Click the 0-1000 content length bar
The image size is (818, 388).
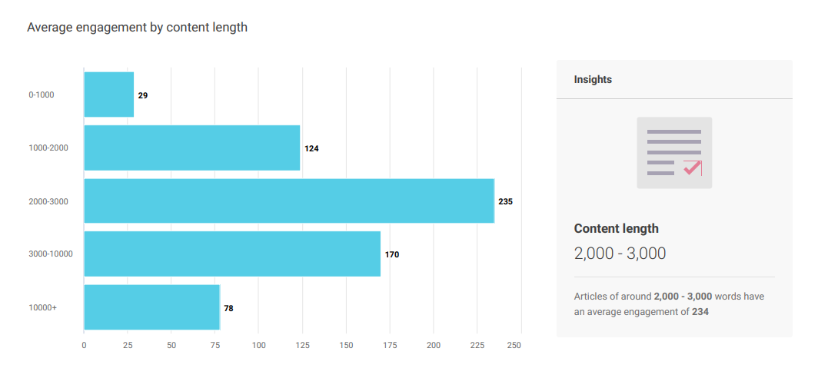point(108,95)
